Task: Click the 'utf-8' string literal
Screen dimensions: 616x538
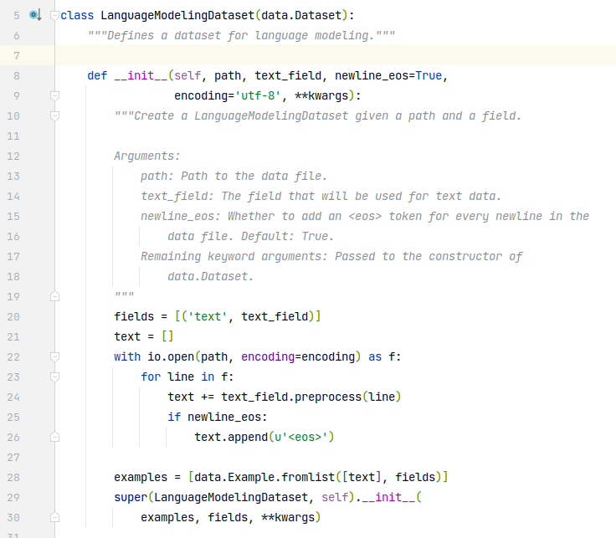Action: (x=258, y=96)
